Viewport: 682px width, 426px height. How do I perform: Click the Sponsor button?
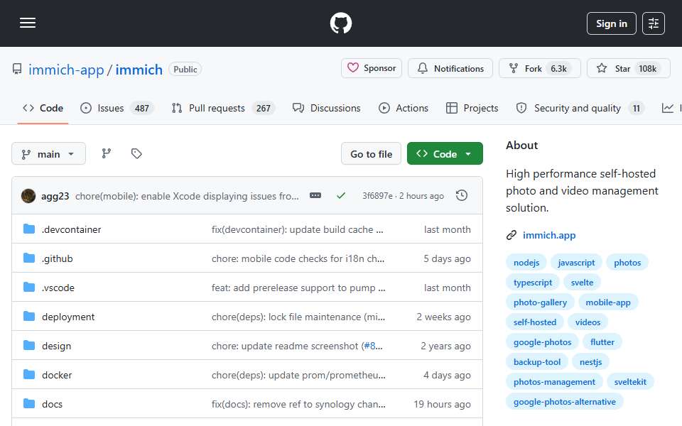point(372,68)
